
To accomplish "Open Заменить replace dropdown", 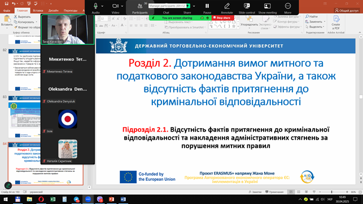I will click(325, 21).
